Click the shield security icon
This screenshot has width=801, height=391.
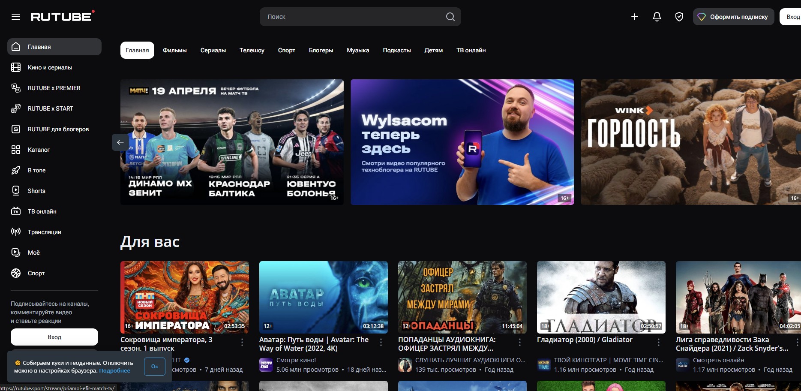[x=679, y=17]
